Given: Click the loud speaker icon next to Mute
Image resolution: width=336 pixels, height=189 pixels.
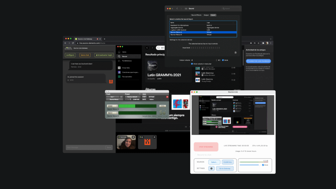Looking at the screenshot, I should click(x=219, y=60).
